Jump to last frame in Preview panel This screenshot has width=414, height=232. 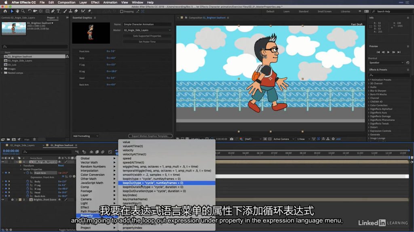pos(399,52)
